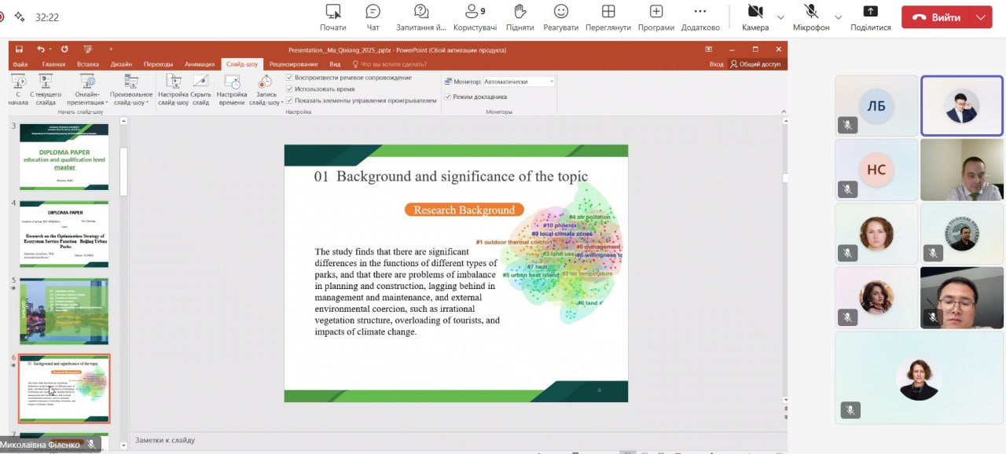Click orange Research Background label on slide
The image size is (1006, 454).
coord(464,210)
